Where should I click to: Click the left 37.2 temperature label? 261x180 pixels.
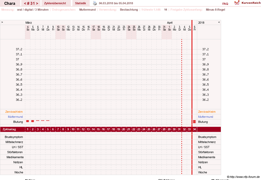click(19, 49)
